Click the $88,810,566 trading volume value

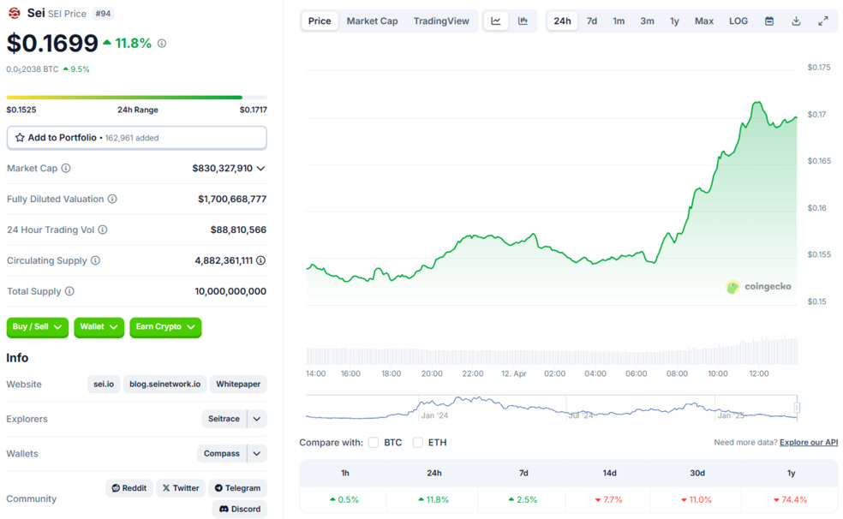point(238,230)
